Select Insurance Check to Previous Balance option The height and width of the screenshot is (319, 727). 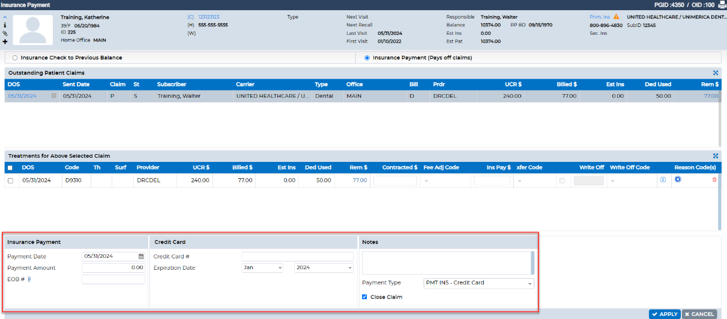point(15,58)
